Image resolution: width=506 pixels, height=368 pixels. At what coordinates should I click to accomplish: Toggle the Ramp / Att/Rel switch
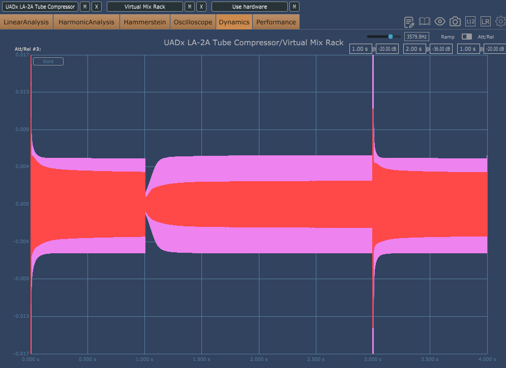467,37
